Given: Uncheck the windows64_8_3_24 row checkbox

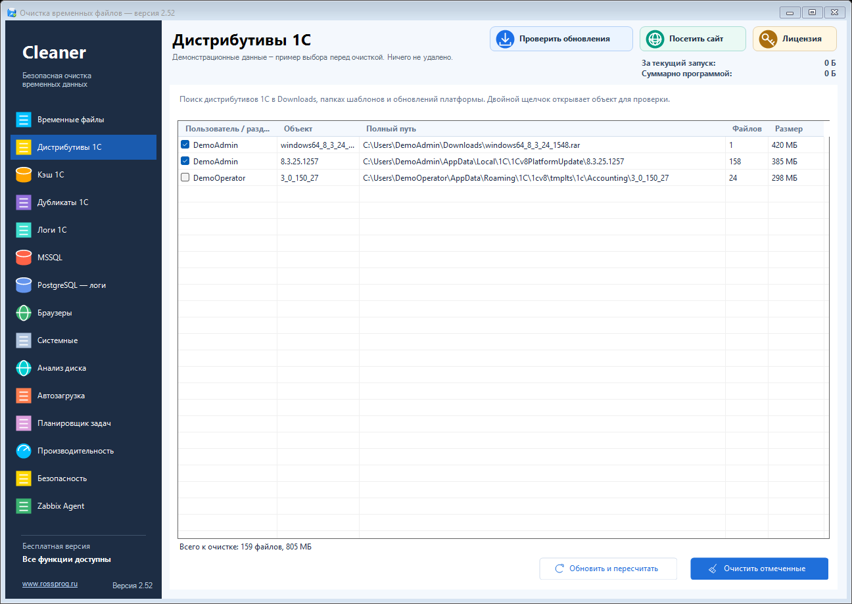Looking at the screenshot, I should 185,145.
